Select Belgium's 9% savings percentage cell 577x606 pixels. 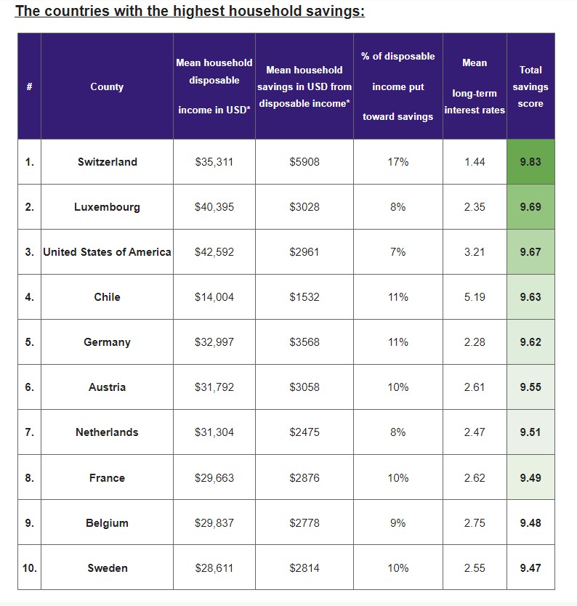click(398, 523)
